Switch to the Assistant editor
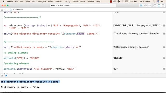The height and width of the screenshot is (93, 166). pyautogui.click(x=146, y=5)
